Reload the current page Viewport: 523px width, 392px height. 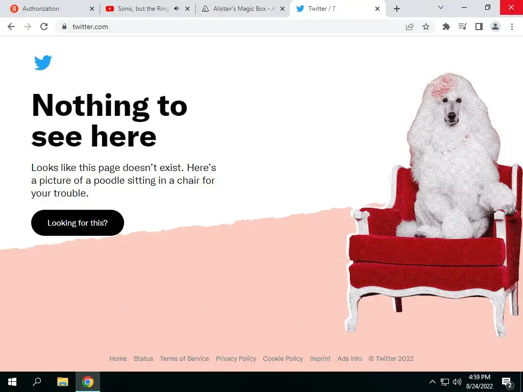pos(44,27)
